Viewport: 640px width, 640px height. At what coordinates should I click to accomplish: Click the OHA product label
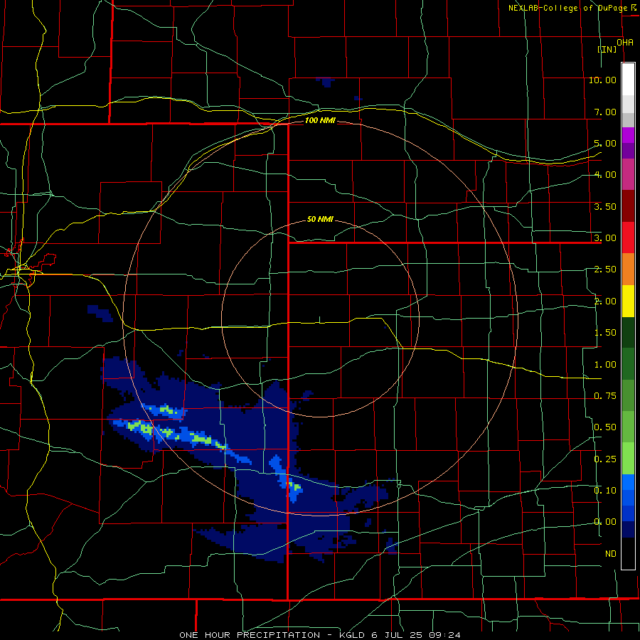tap(625, 43)
